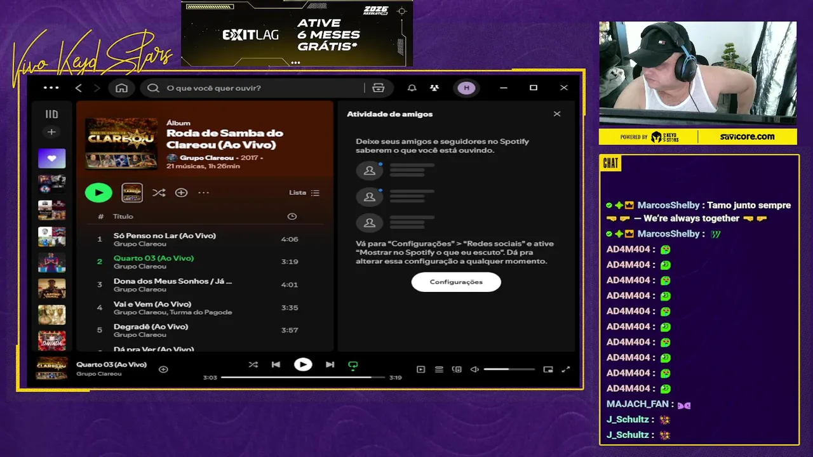Sort by the 'Título' column header
This screenshot has height=457, width=813.
(123, 216)
